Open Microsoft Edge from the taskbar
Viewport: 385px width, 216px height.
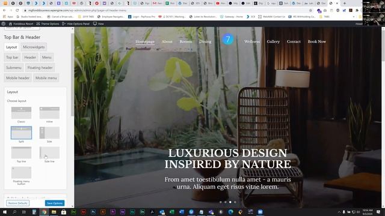(230, 212)
